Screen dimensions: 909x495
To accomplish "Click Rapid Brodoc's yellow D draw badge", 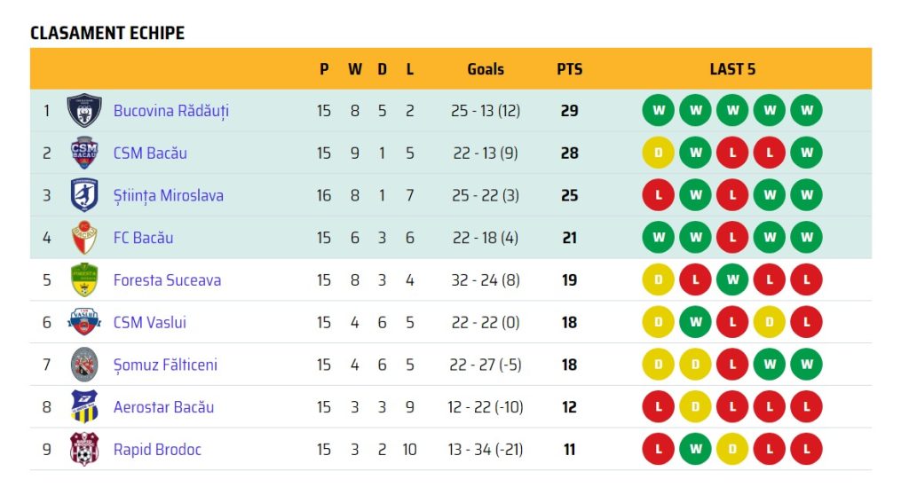I will [x=732, y=450].
